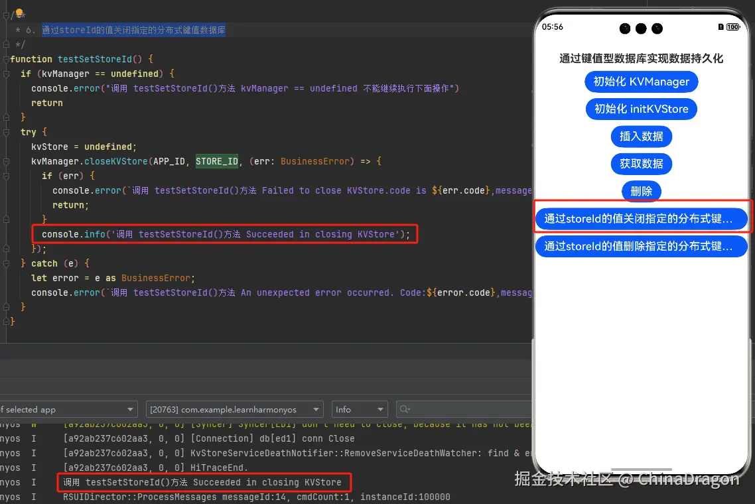Collapse the closeKVStore callback fold marker
Image resolution: width=755 pixels, height=504 pixels.
(6, 161)
